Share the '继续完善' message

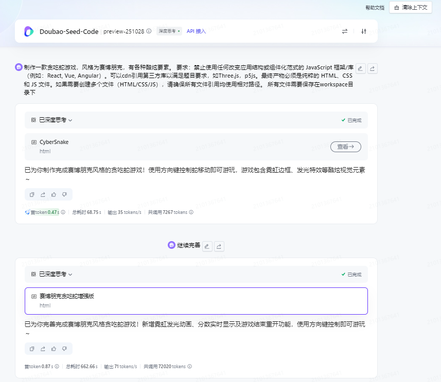[219, 246]
